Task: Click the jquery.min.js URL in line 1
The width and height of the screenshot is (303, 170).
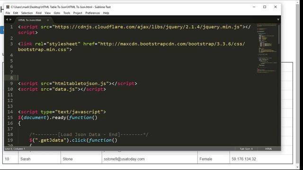Action: click(x=147, y=27)
